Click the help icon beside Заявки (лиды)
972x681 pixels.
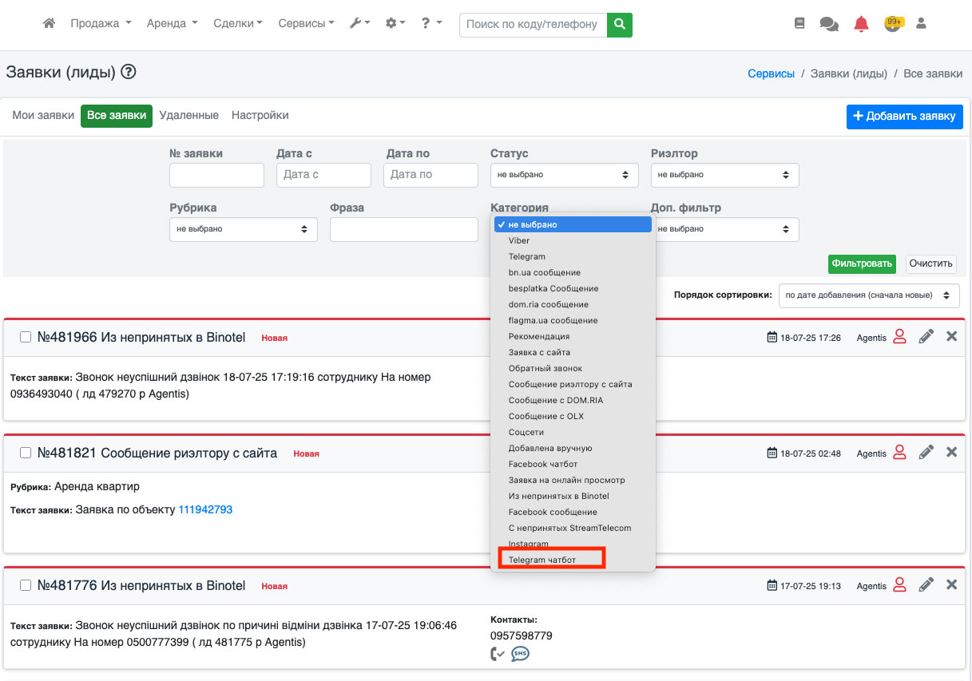pyautogui.click(x=129, y=73)
